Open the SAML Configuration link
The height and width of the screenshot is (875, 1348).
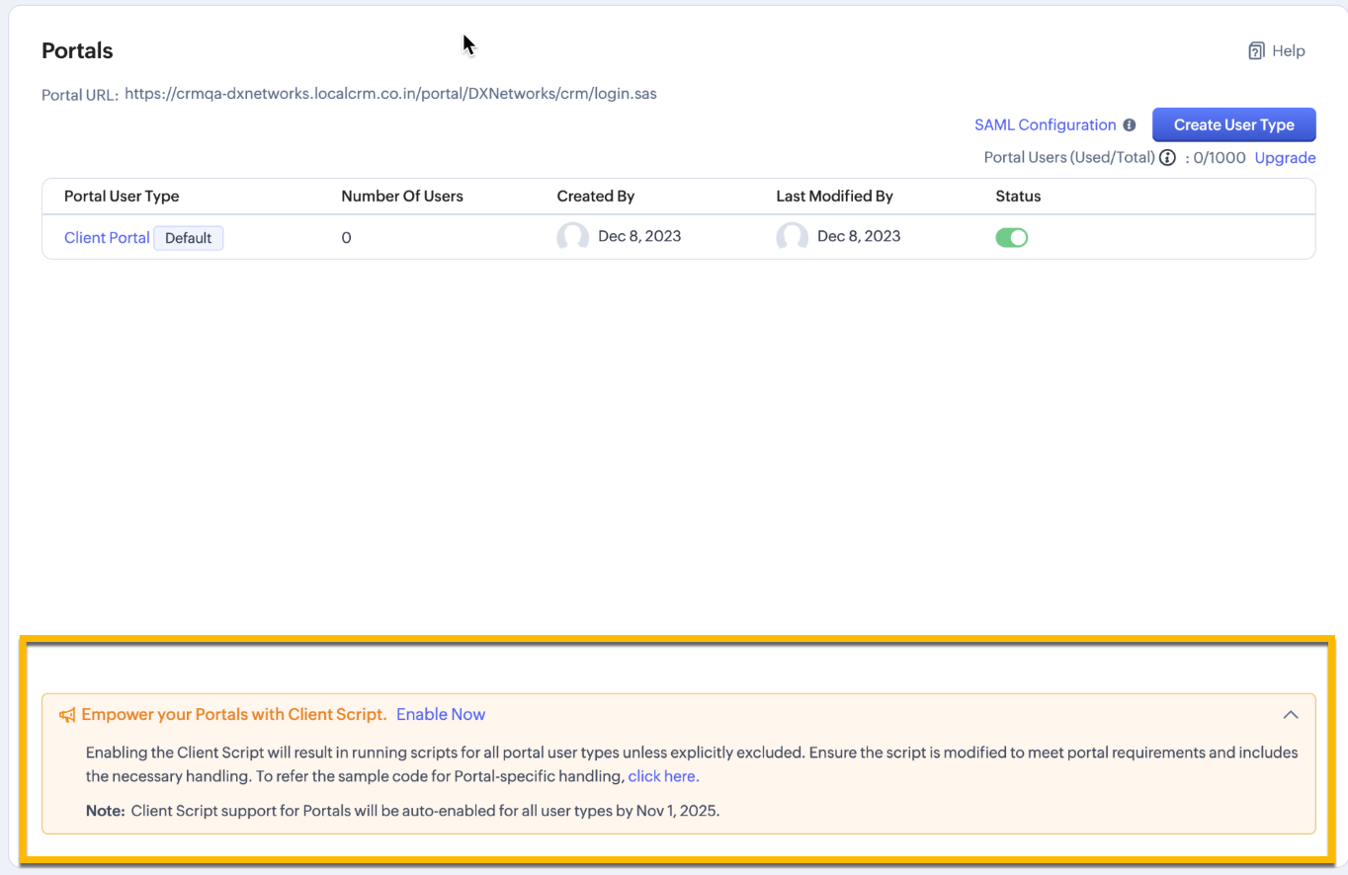1046,125
